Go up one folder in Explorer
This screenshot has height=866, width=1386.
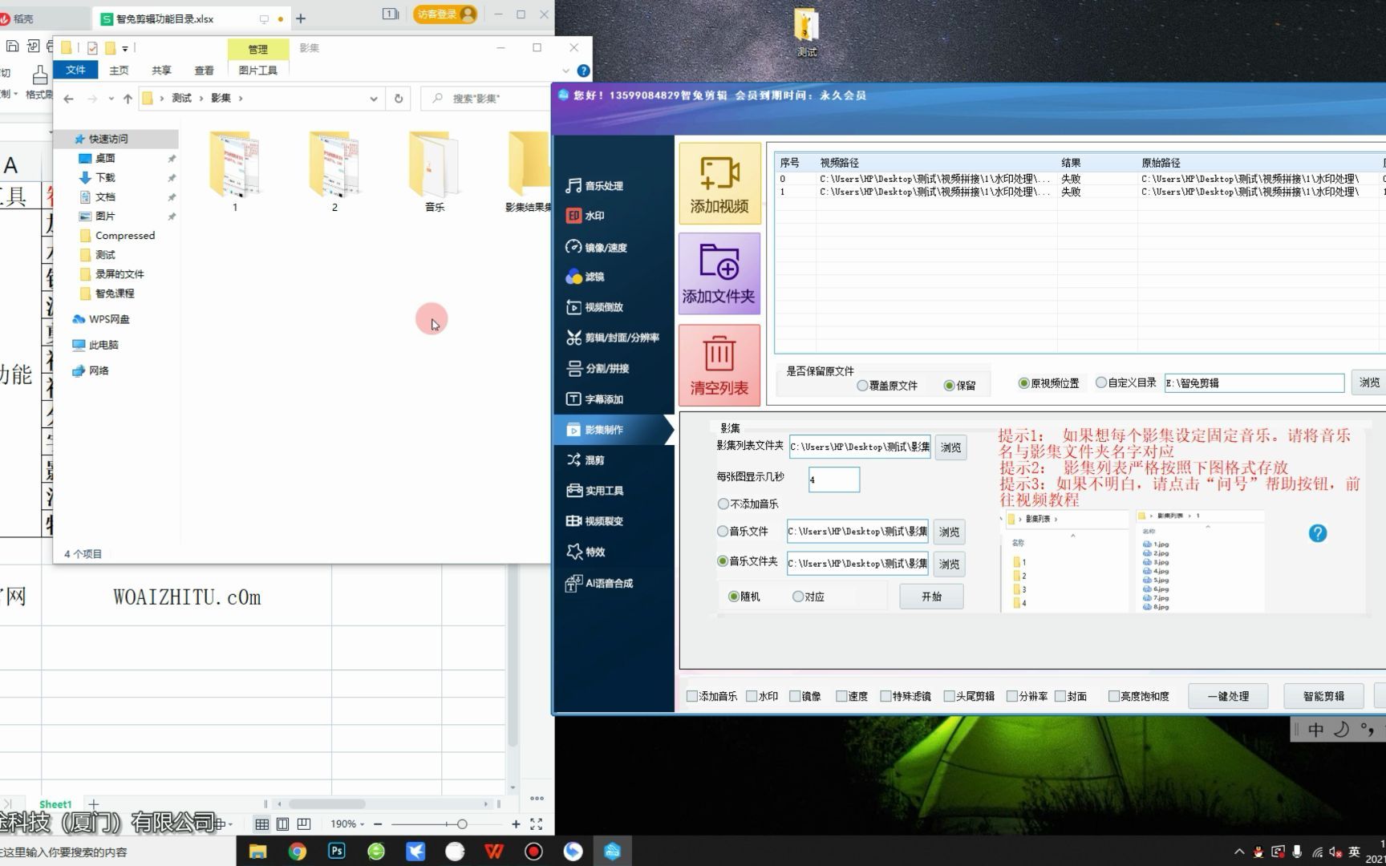tap(128, 99)
